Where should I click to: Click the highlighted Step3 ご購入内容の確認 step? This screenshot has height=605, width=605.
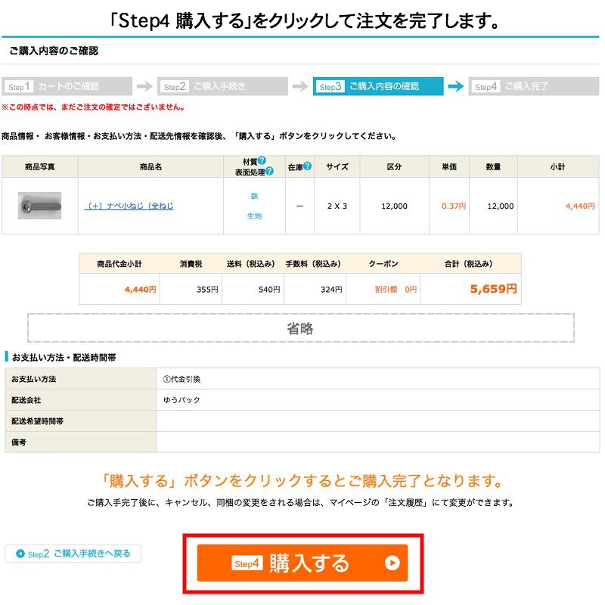(x=378, y=85)
